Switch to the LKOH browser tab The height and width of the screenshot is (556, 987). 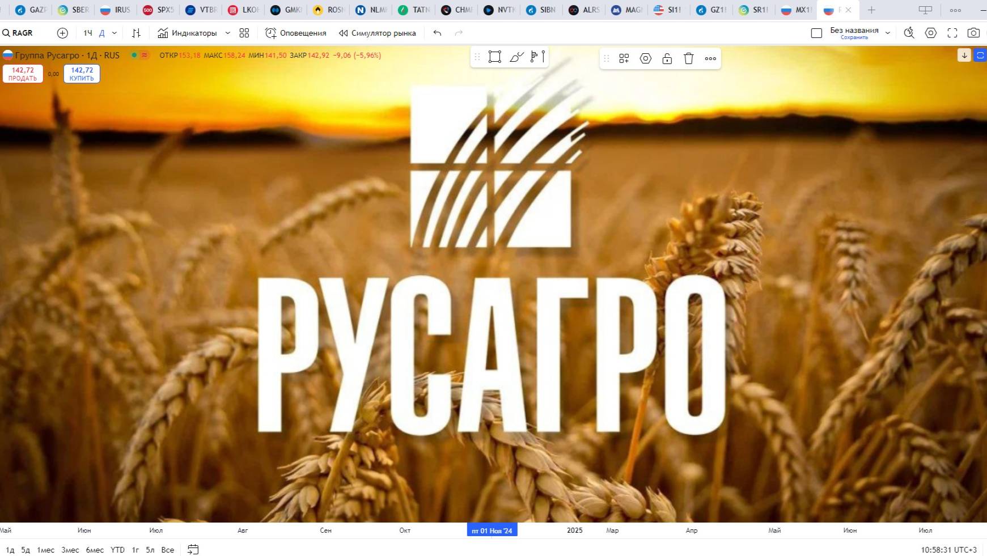(x=244, y=10)
